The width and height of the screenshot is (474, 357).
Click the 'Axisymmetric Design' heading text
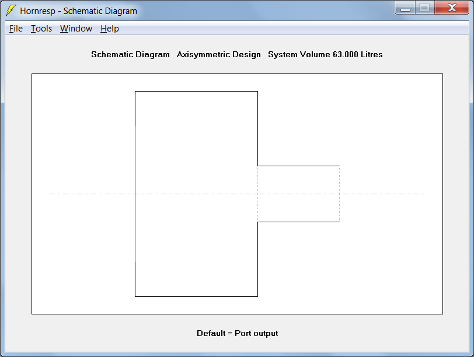218,54
